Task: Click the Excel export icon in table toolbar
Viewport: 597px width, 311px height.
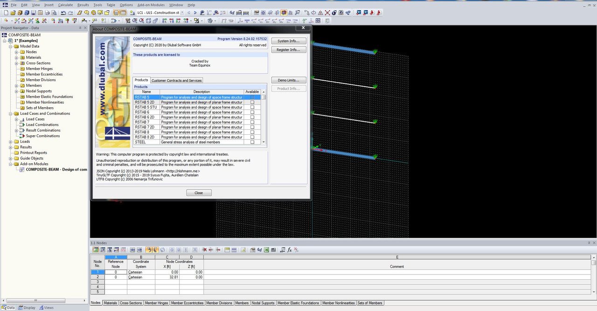Action: (266, 250)
